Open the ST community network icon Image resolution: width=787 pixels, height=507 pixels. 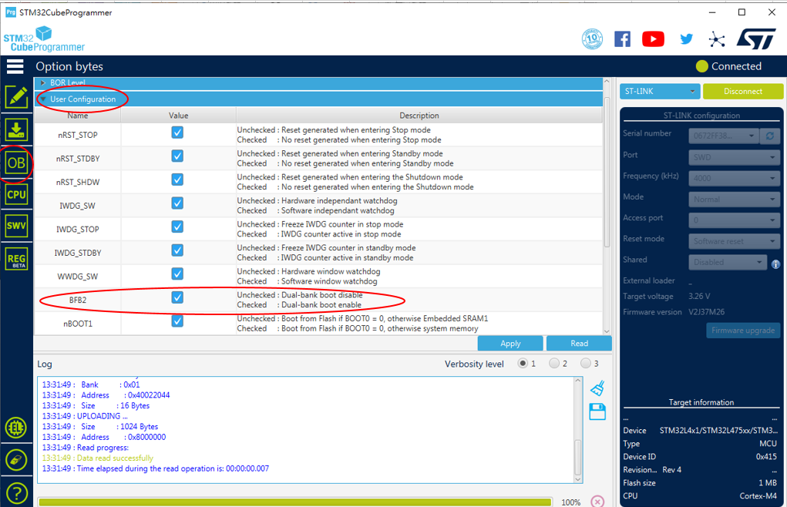pos(717,39)
